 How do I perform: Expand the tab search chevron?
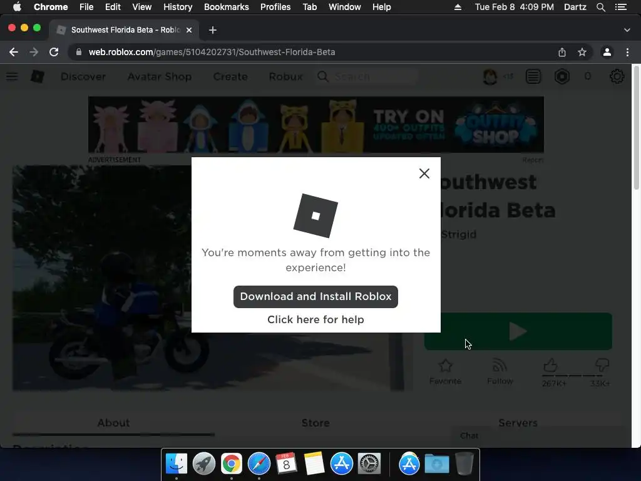(x=627, y=30)
